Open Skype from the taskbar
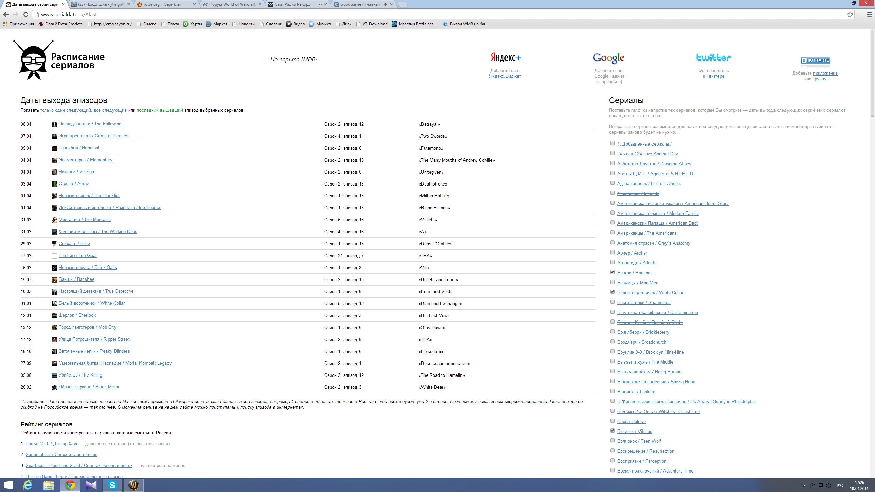875x492 pixels. click(112, 485)
